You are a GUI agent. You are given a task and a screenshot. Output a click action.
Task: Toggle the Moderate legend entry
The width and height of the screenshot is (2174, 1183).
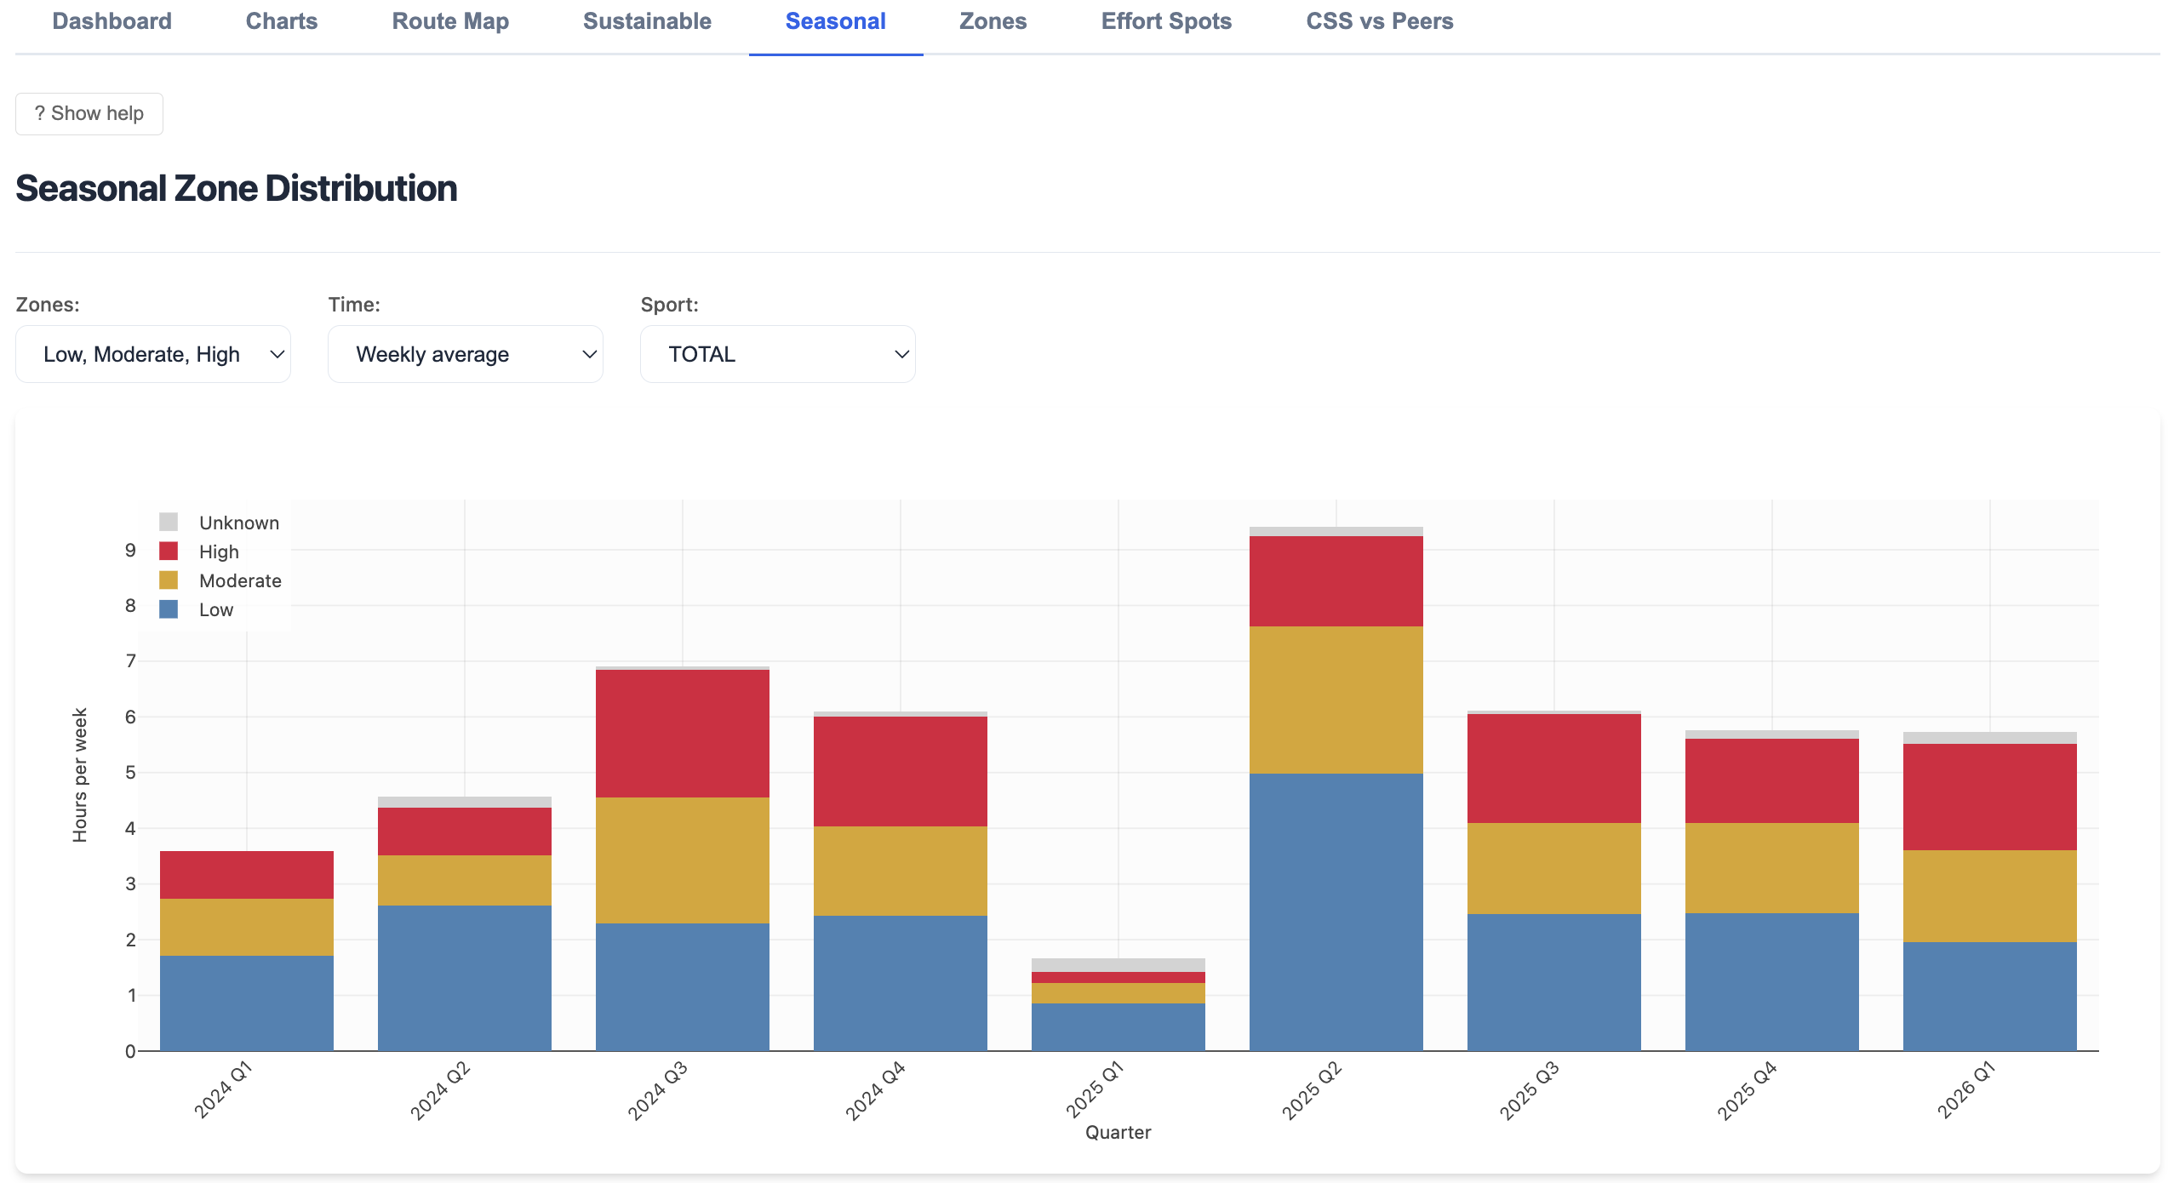pos(220,580)
